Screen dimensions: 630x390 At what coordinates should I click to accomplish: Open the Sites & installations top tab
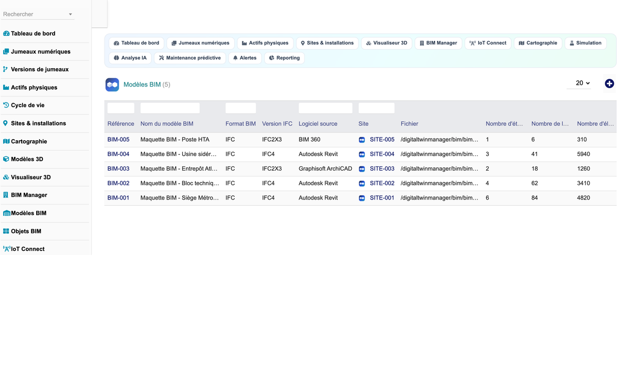[327, 43]
